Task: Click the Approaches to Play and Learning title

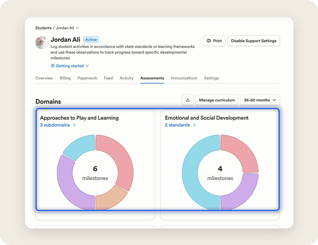Action: (x=79, y=118)
